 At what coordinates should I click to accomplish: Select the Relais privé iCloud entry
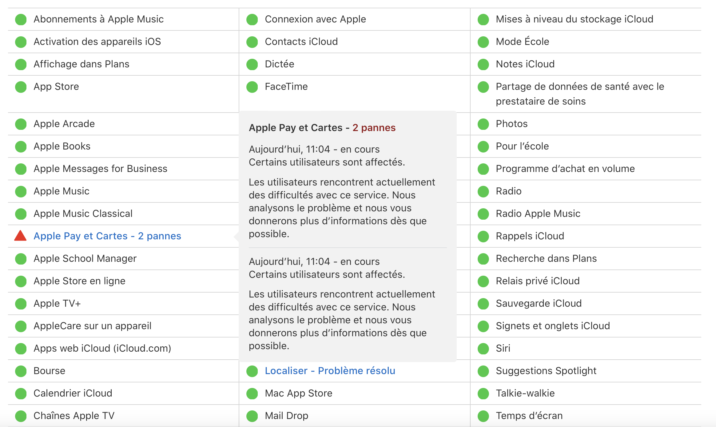[538, 281]
